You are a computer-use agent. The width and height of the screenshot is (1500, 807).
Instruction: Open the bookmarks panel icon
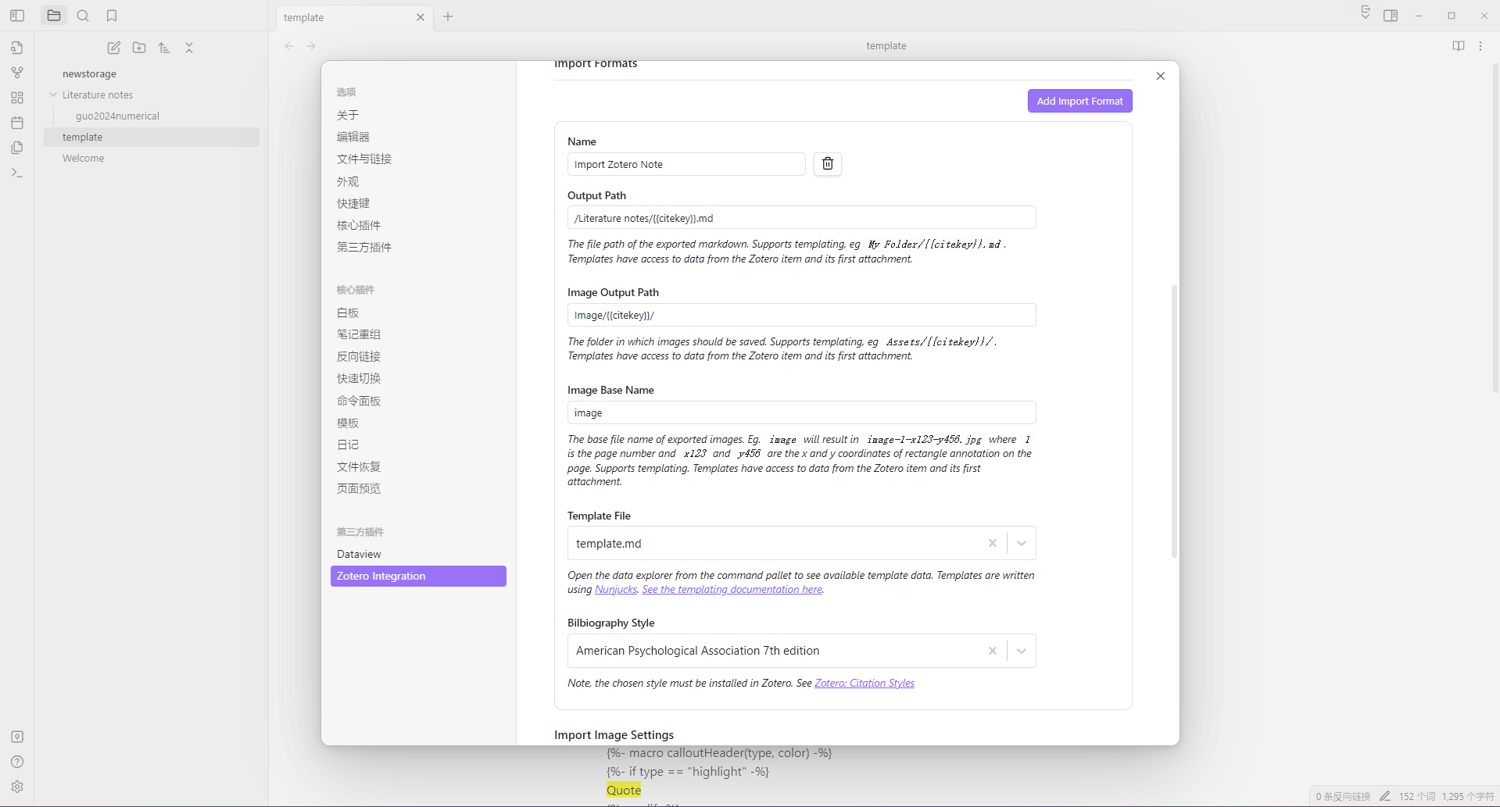[112, 16]
